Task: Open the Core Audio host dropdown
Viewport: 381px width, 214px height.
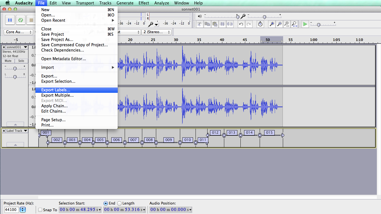Action: 18,32
